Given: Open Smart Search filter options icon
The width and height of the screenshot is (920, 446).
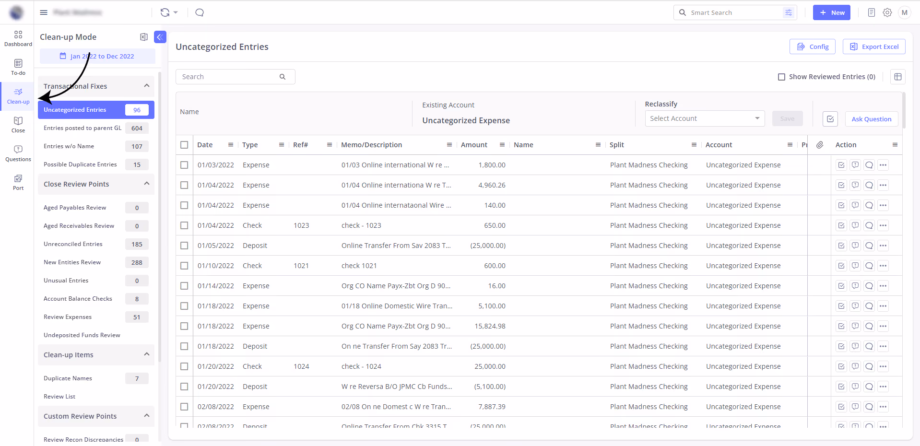Looking at the screenshot, I should click(789, 12).
